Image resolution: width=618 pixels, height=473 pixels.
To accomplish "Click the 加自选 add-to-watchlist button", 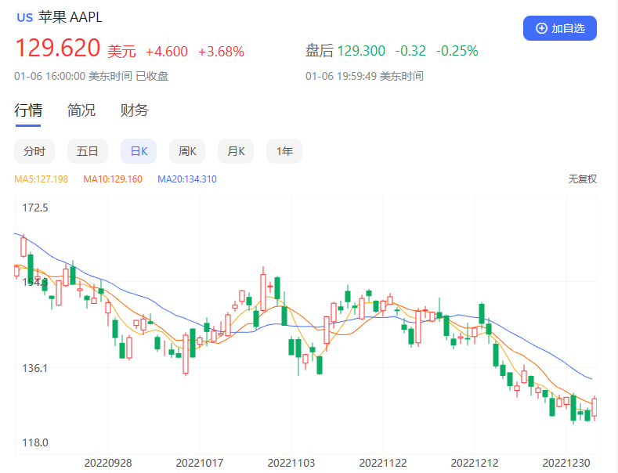I will coord(560,28).
